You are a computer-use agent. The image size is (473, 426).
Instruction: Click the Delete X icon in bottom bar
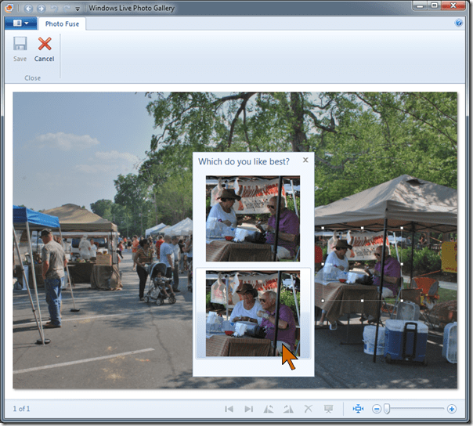pyautogui.click(x=308, y=409)
